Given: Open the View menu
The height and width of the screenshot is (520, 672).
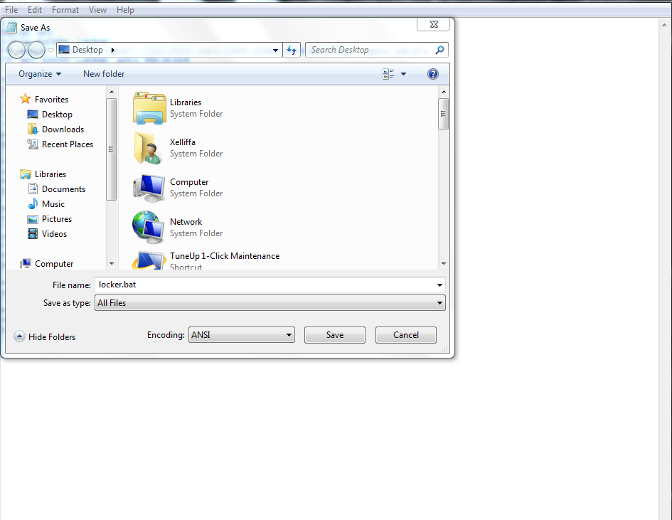Looking at the screenshot, I should [x=97, y=9].
